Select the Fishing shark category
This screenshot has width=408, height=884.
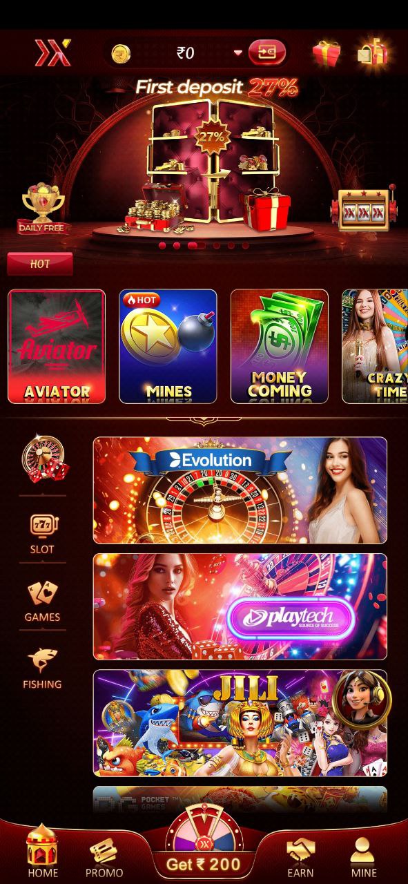tap(43, 669)
